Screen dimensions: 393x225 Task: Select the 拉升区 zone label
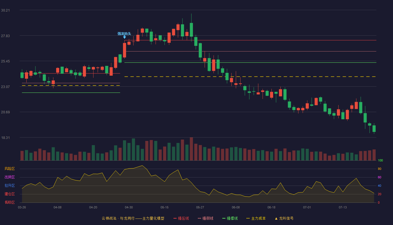(x=10, y=186)
